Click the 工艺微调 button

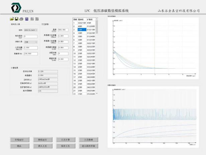(88, 140)
